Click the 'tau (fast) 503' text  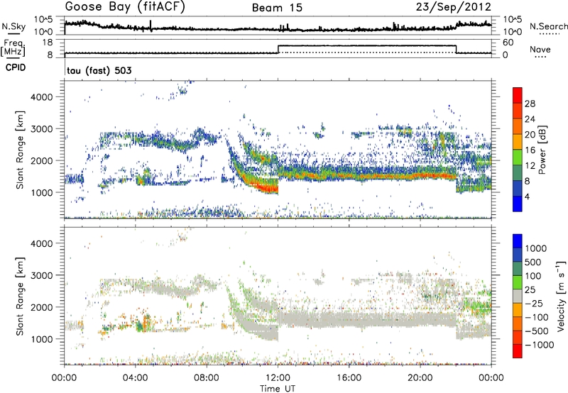pos(99,70)
